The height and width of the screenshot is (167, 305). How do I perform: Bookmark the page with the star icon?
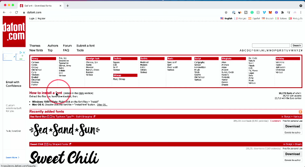click(x=226, y=13)
